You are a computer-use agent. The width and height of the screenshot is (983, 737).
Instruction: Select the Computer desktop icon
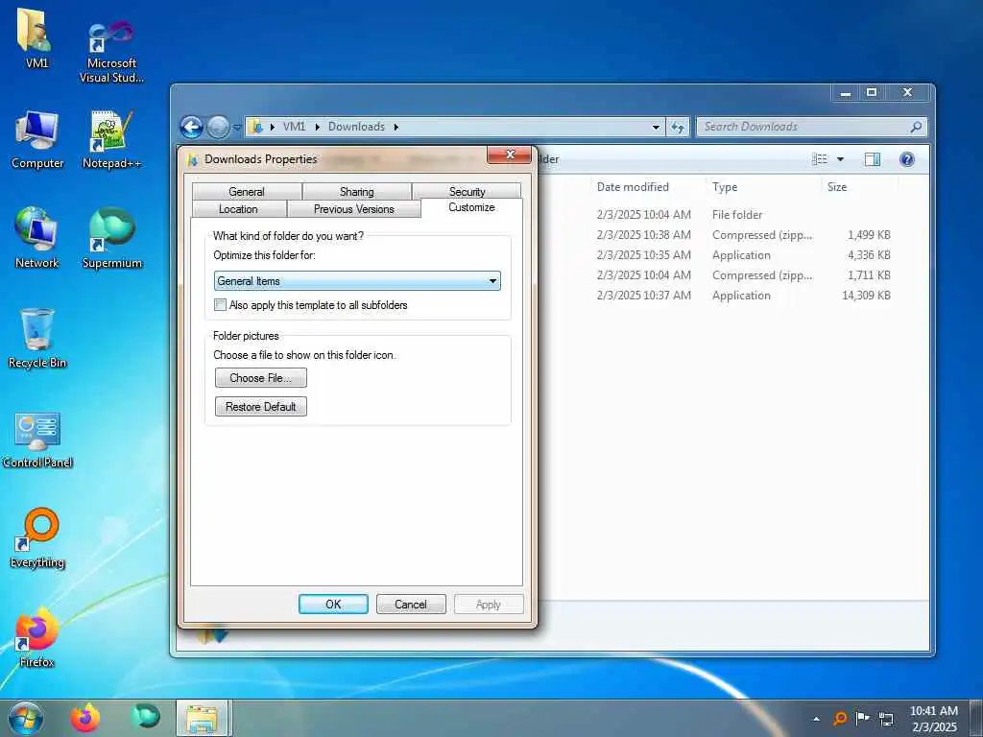(x=37, y=139)
